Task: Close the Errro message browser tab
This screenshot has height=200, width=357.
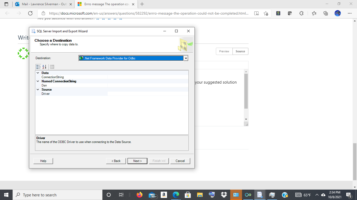Action: 133,4
